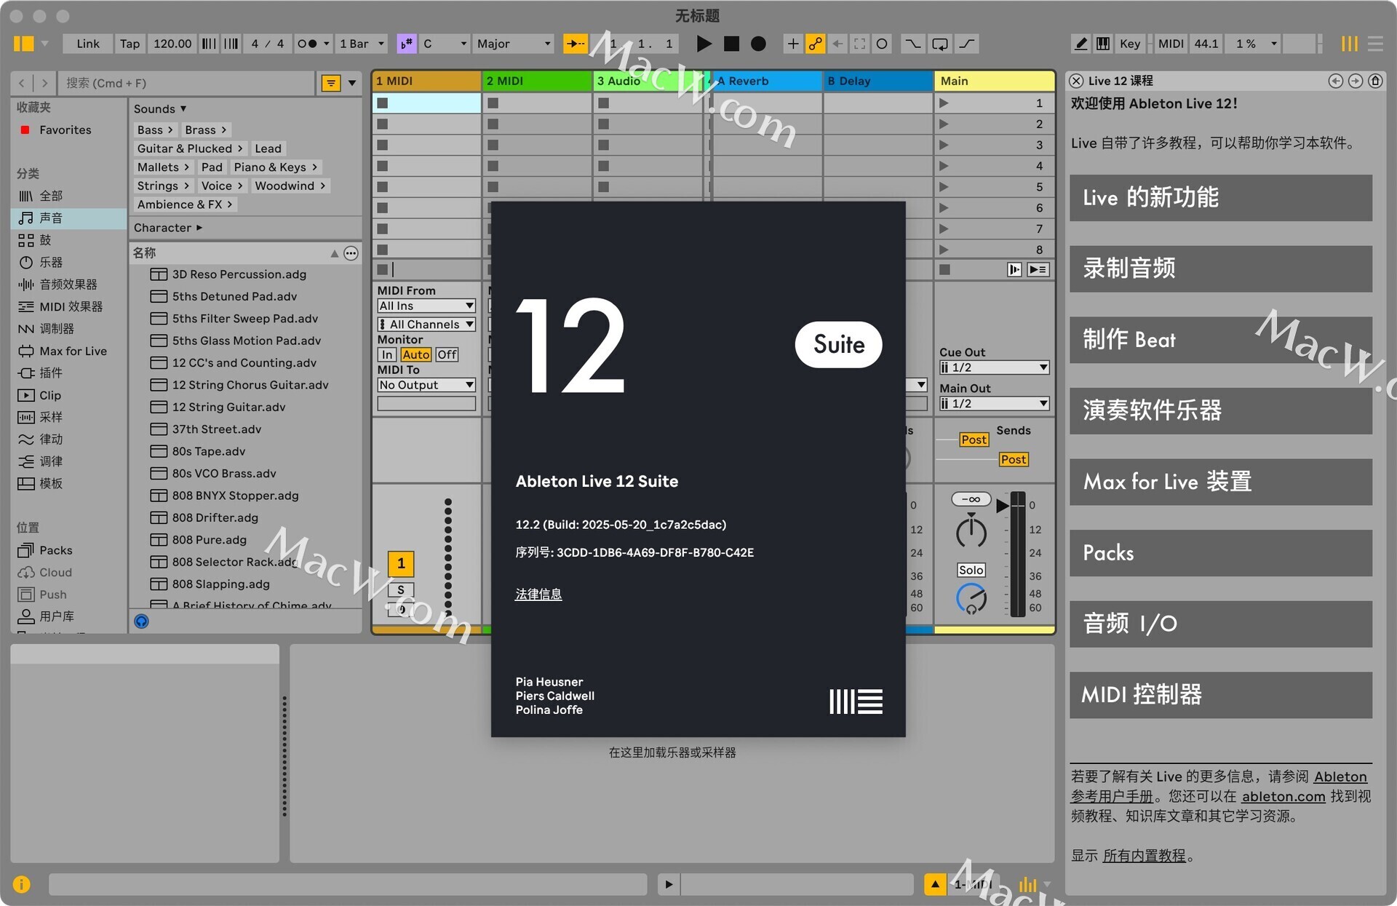Switch to Arrangement view selector icon

tap(1375, 44)
